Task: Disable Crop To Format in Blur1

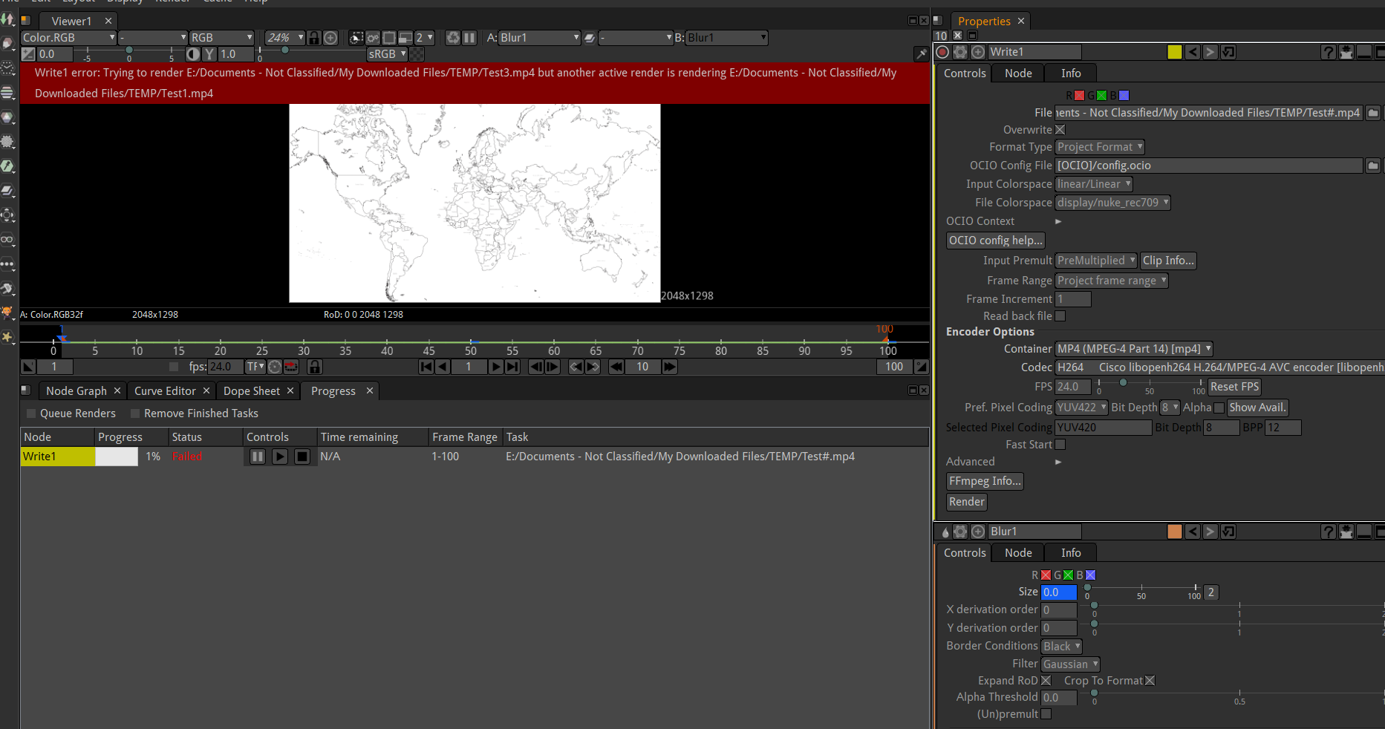Action: (x=1150, y=680)
